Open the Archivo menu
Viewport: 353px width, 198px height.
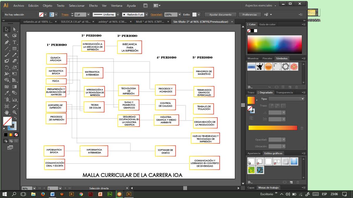(x=19, y=6)
